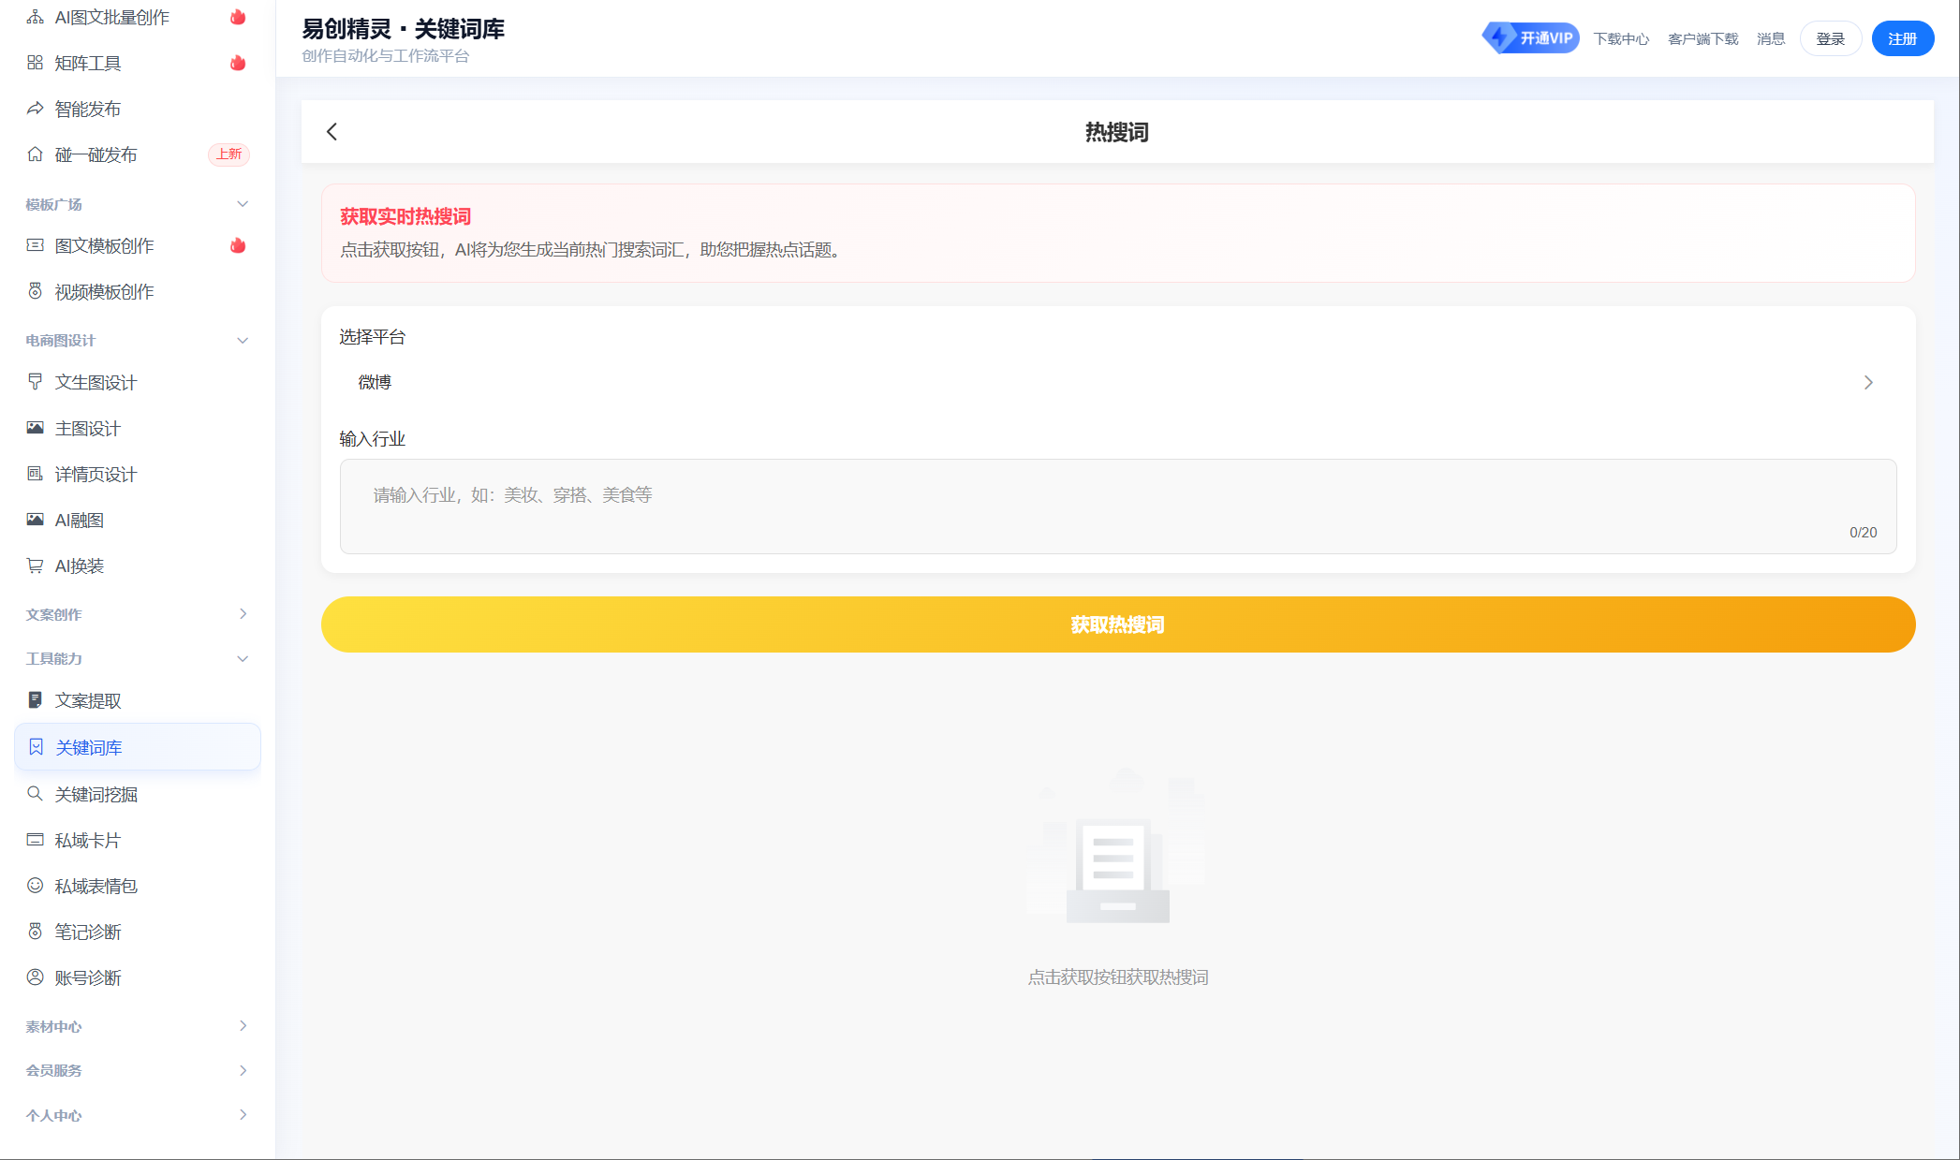
Task: Click the AI换装 cart icon
Action: click(35, 565)
